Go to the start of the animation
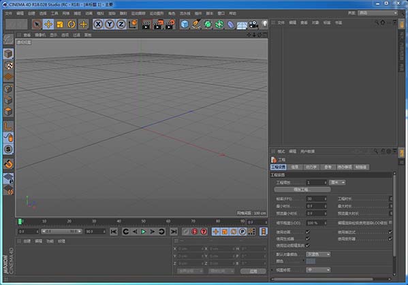This screenshot has width=408, height=285. coord(114,231)
